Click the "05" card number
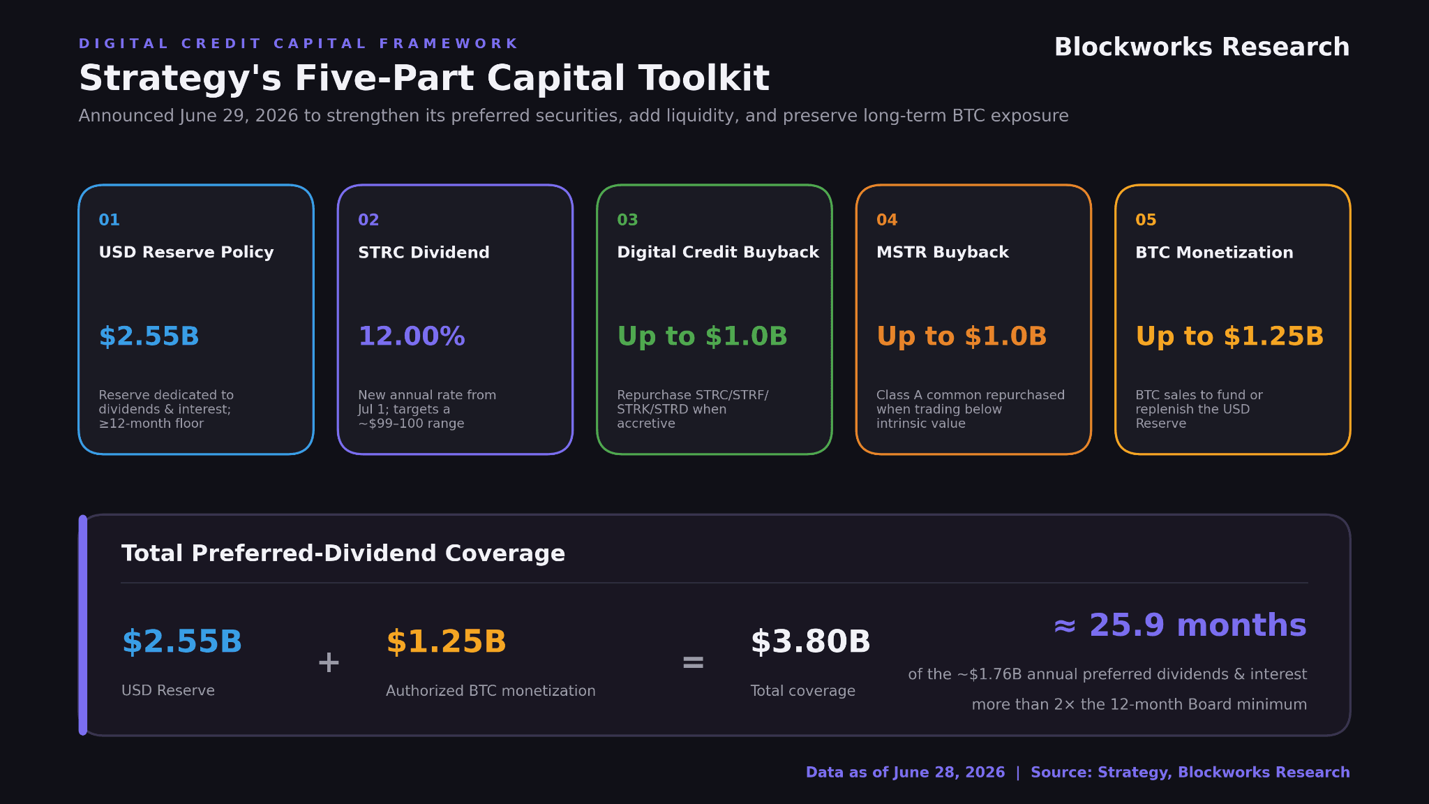This screenshot has height=804, width=1429. [x=1146, y=220]
